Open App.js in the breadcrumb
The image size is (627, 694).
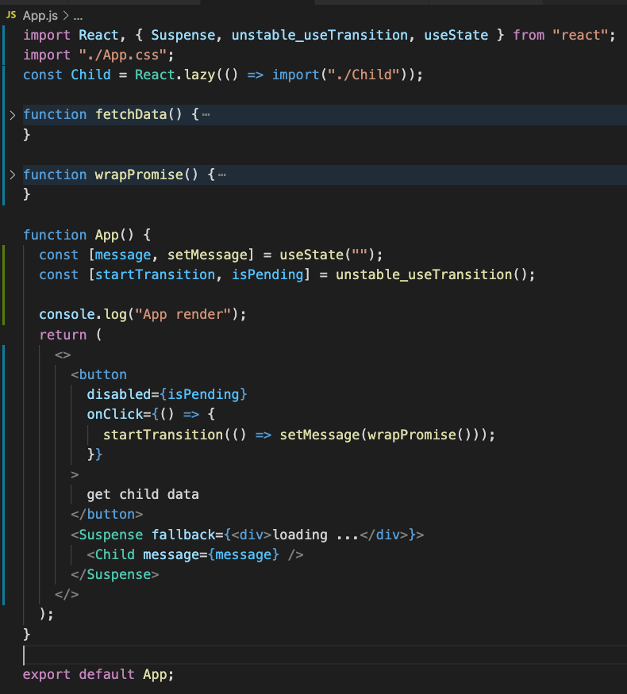point(40,16)
